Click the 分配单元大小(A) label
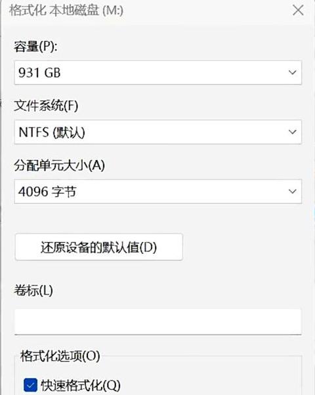This screenshot has height=395, width=315. (x=59, y=165)
